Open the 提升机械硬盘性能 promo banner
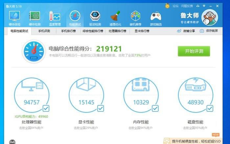This screenshot has width=230, height=144. click(193, 141)
